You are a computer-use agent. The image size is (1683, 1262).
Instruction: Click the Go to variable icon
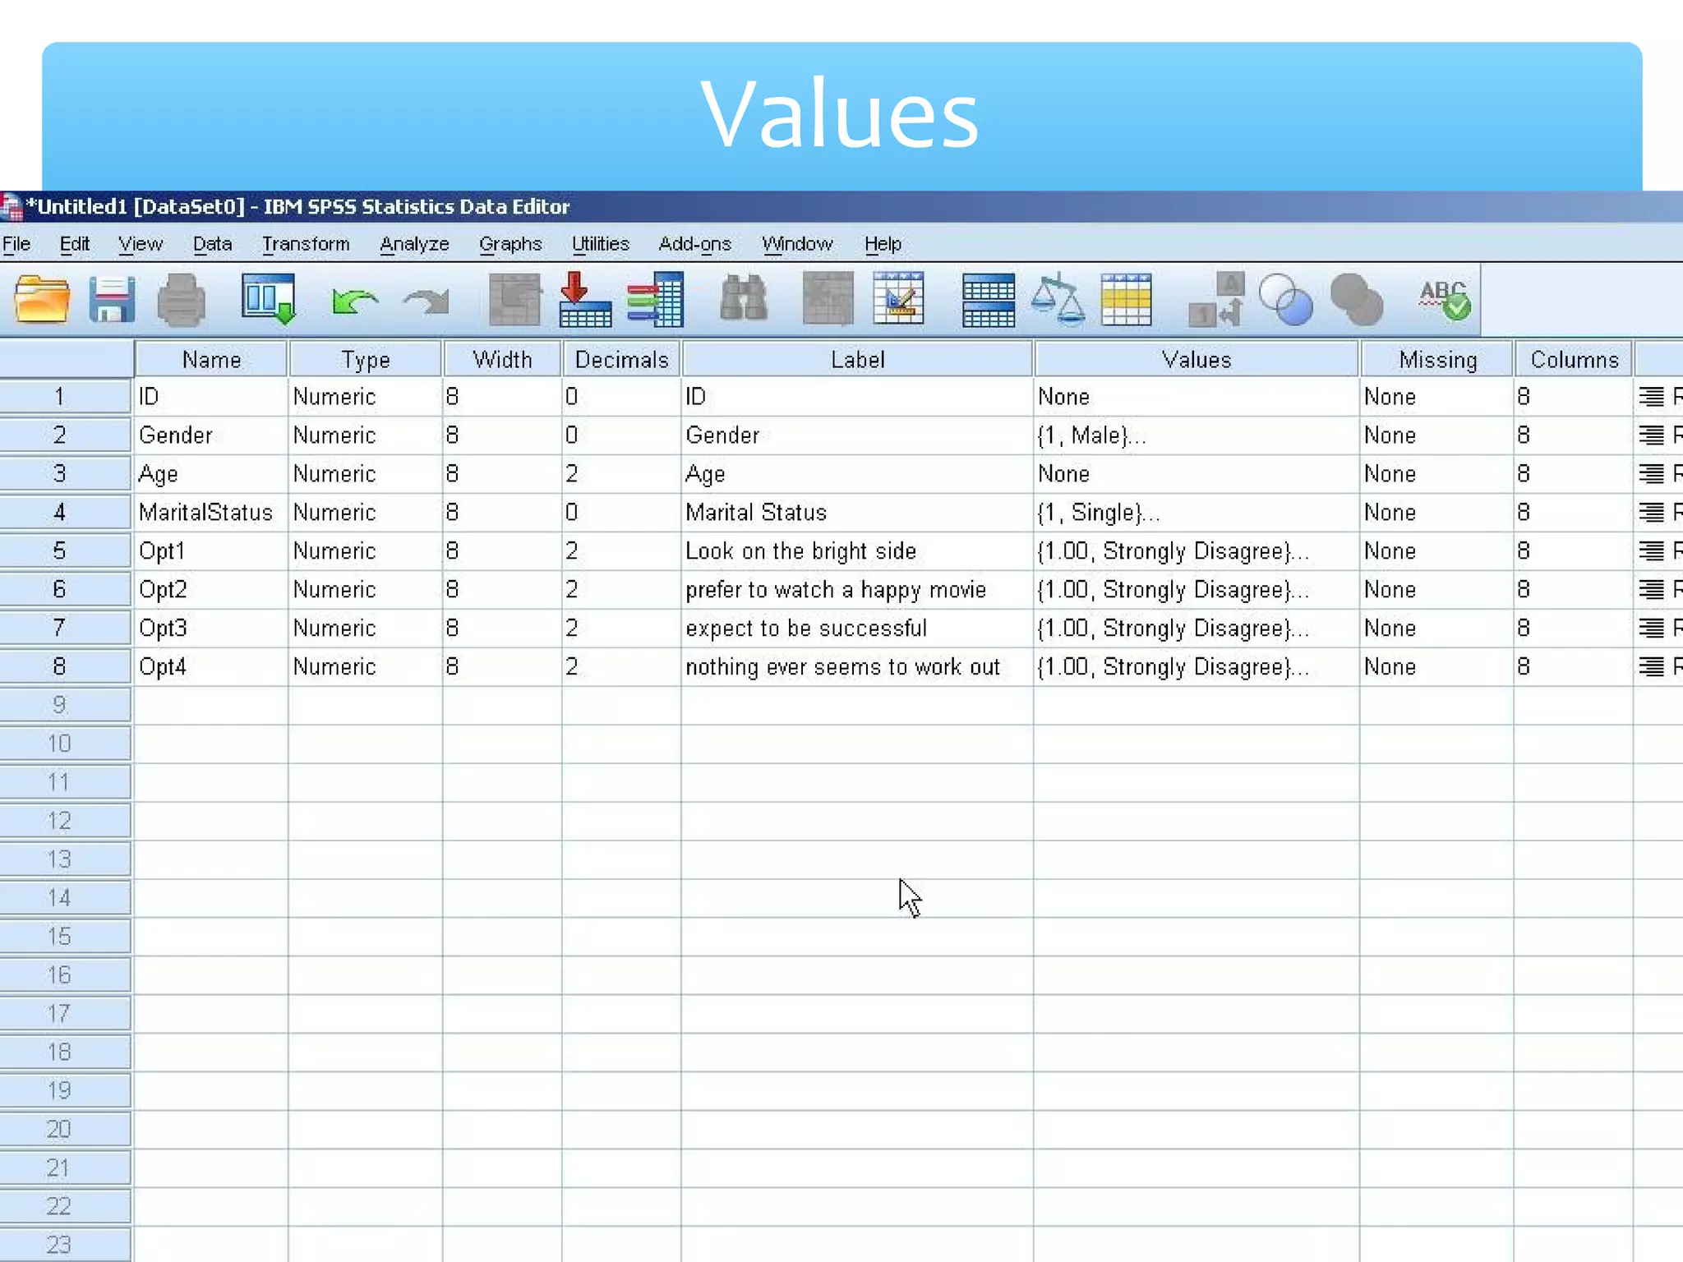click(x=585, y=300)
